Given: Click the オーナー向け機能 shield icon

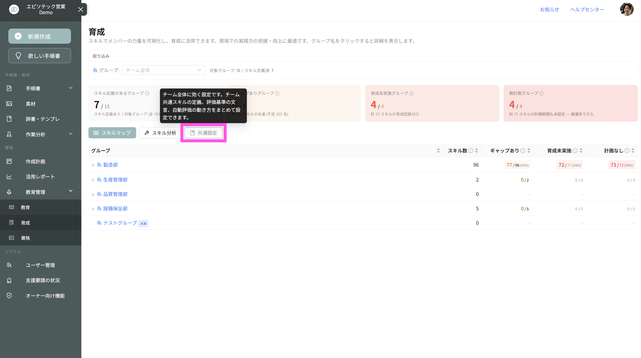Looking at the screenshot, I should (x=9, y=296).
